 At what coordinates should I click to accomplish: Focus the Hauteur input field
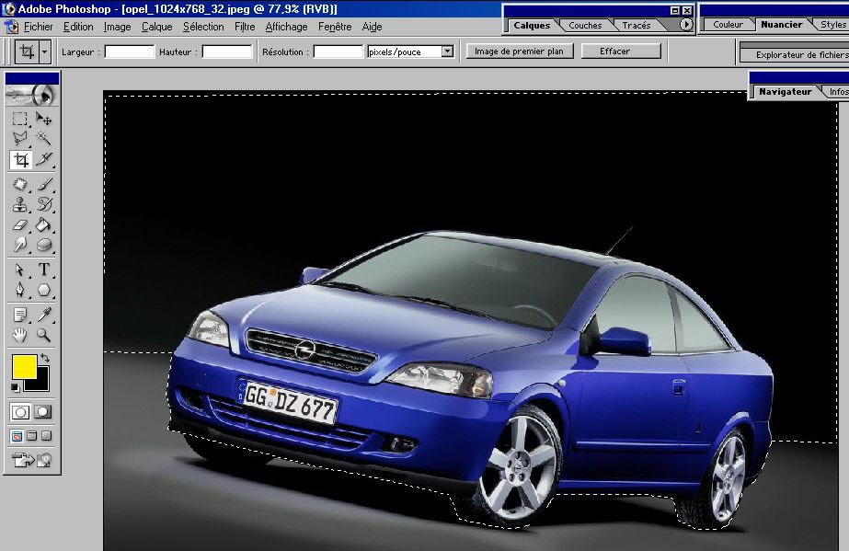tap(227, 52)
